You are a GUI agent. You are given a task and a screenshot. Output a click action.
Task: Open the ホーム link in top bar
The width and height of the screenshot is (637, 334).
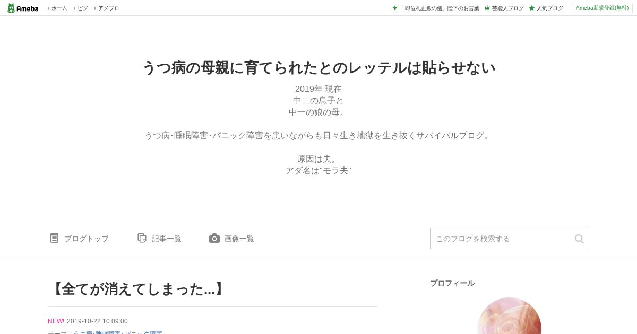click(x=59, y=8)
